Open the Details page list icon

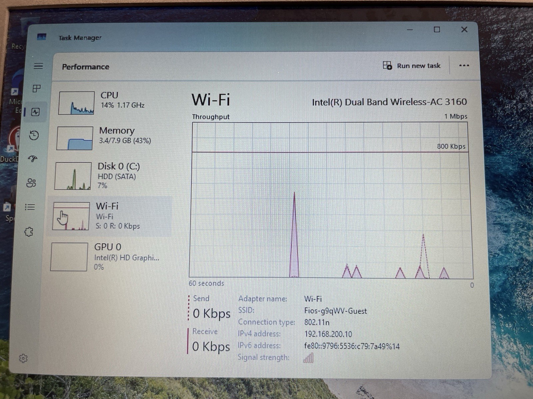coord(30,207)
